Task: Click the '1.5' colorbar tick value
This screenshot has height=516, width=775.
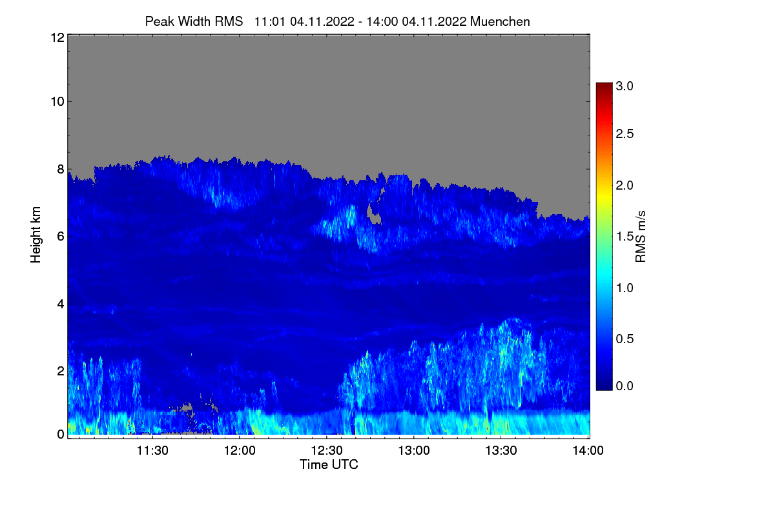Action: (625, 237)
